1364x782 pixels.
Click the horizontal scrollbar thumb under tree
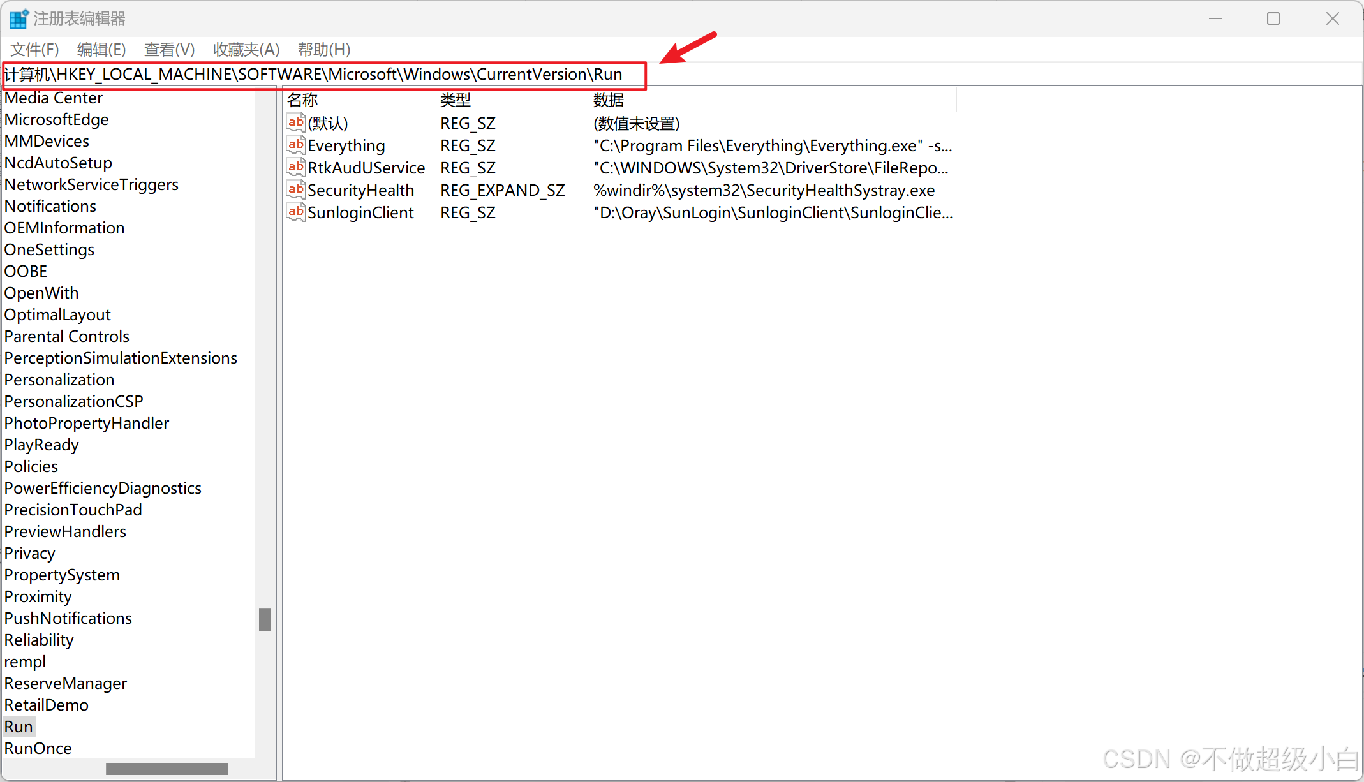pyautogui.click(x=167, y=769)
